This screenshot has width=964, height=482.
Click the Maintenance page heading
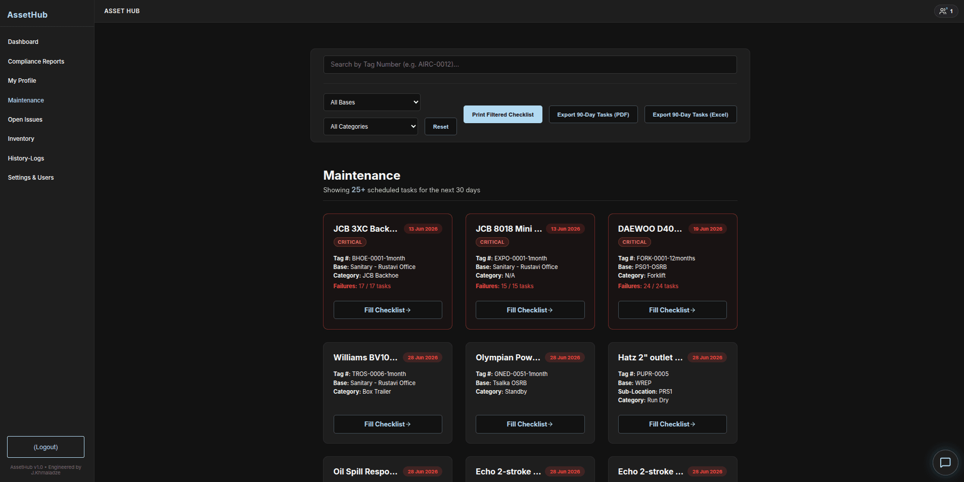[x=362, y=175]
